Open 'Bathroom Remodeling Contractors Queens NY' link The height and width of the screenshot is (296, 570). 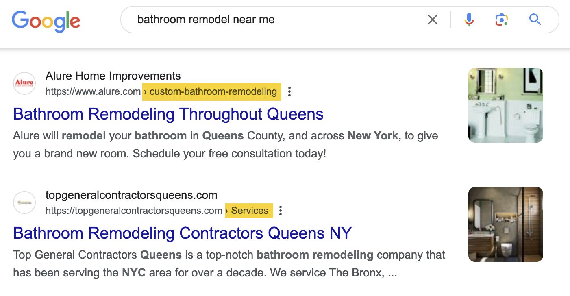[x=182, y=233]
